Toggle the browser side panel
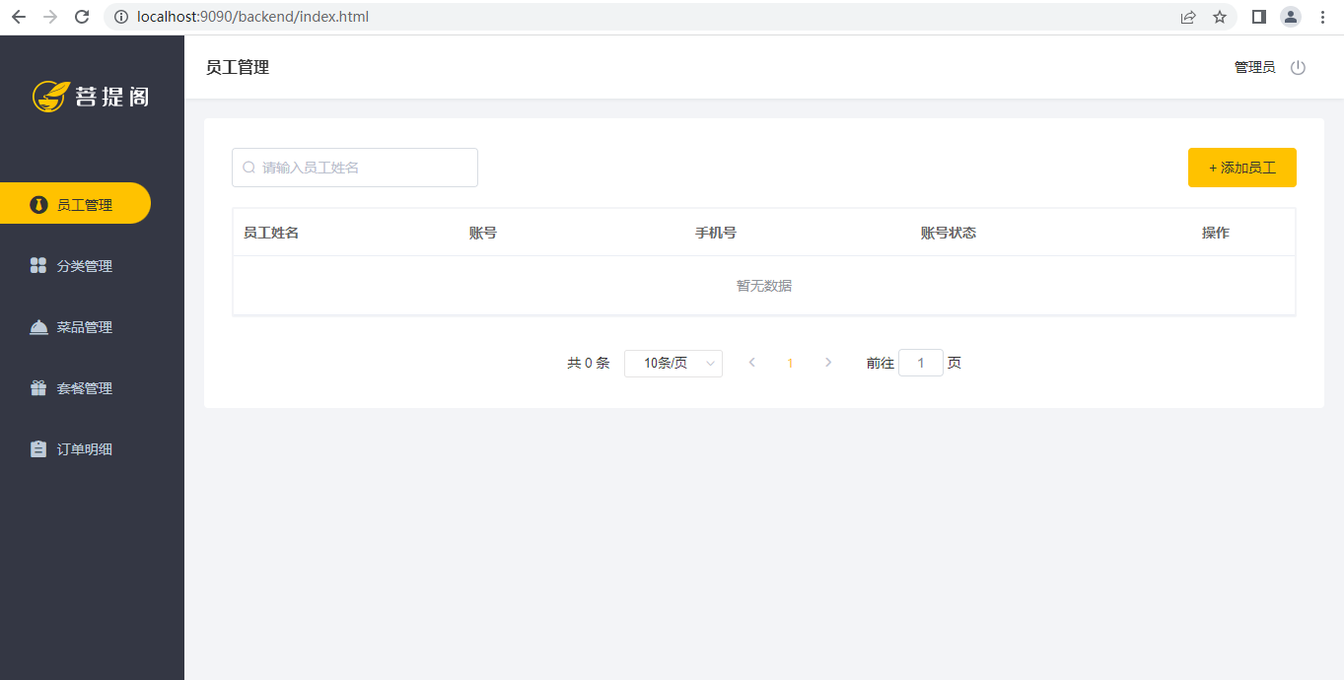 click(1259, 17)
